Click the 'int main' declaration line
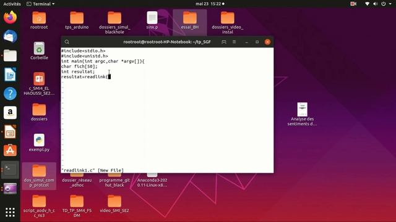396x222 pixels. point(103,61)
